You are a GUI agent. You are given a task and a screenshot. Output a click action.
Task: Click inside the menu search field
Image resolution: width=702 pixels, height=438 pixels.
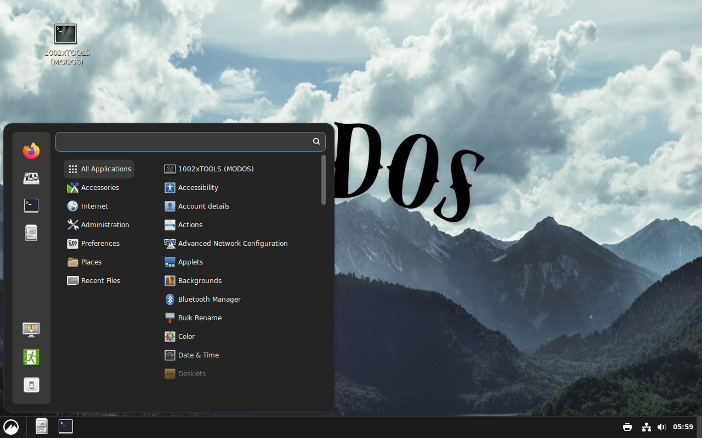(190, 141)
